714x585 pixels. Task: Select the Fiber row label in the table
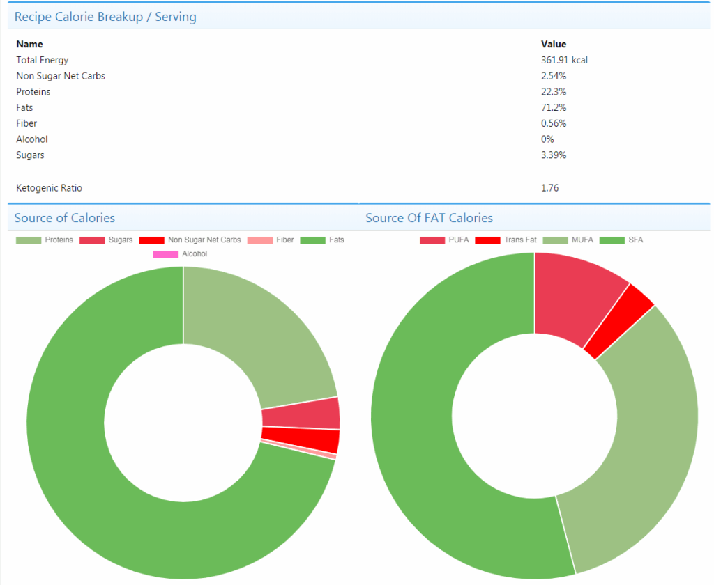click(x=26, y=123)
